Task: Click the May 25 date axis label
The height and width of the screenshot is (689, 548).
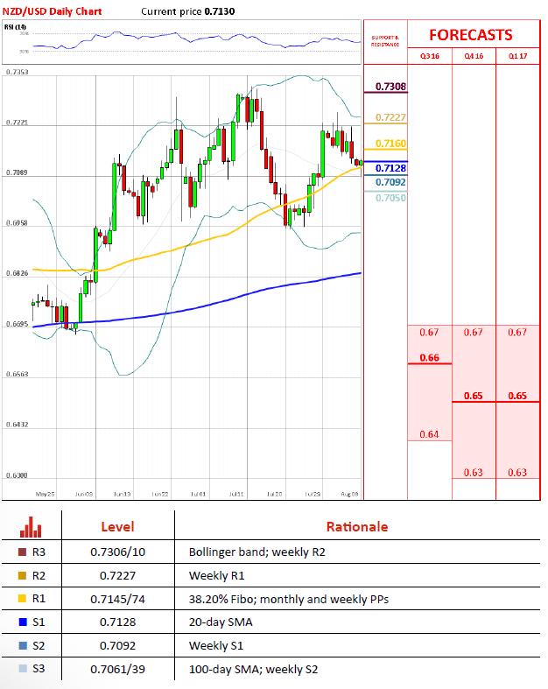Action: click(x=45, y=495)
